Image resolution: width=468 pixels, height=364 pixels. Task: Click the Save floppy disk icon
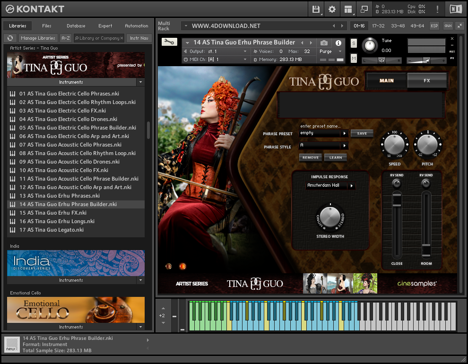coord(316,9)
